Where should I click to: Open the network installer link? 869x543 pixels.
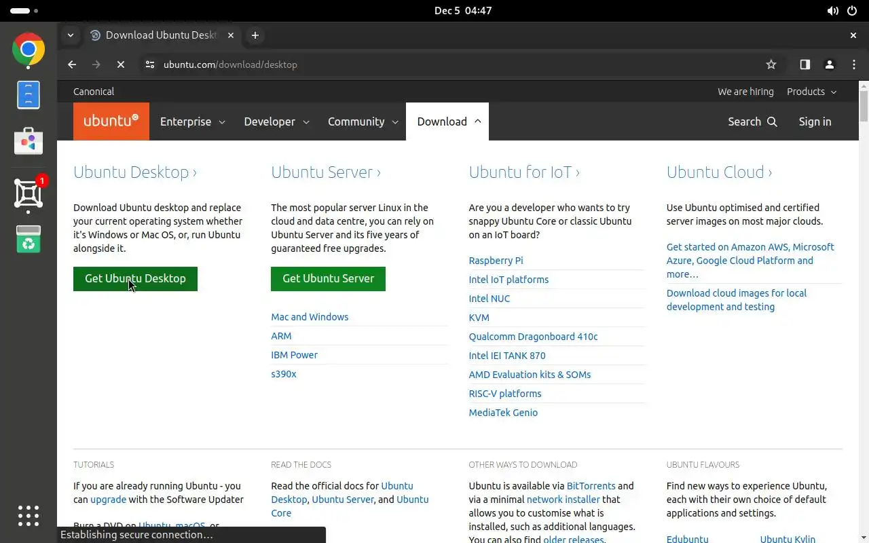[563, 500]
